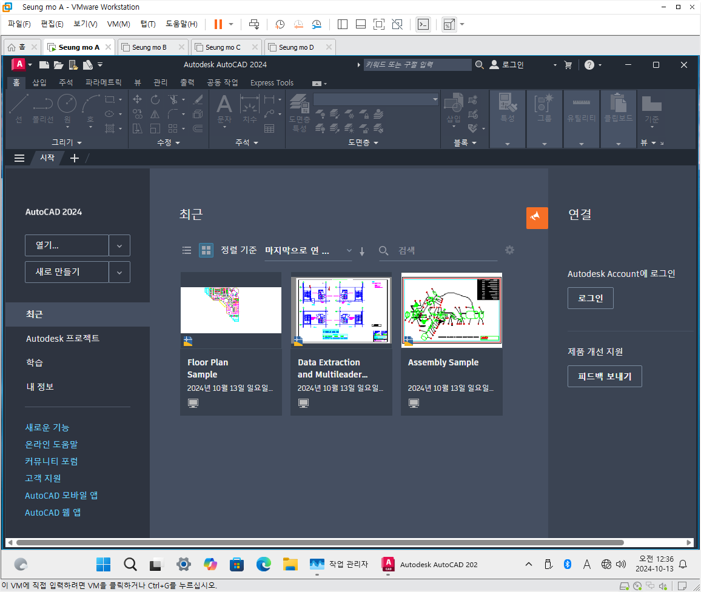Expand the quick access toolbar customize arrow
Viewport: 701px width, 592px height.
100,65
